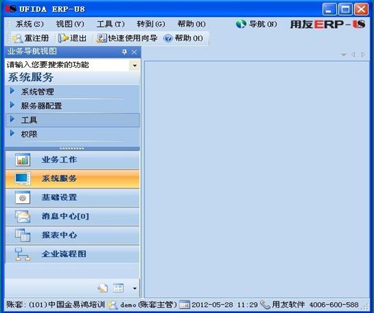Close the 业务导航视图 panel
The width and height of the screenshot is (374, 313).
coord(134,52)
